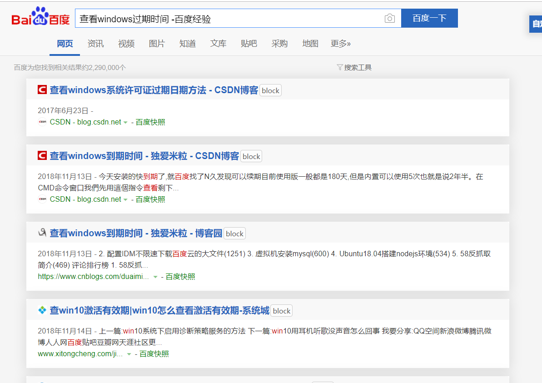Image resolution: width=542 pixels, height=383 pixels.
Task: Expand arrow after xitongcheng.com URL
Action: click(129, 354)
